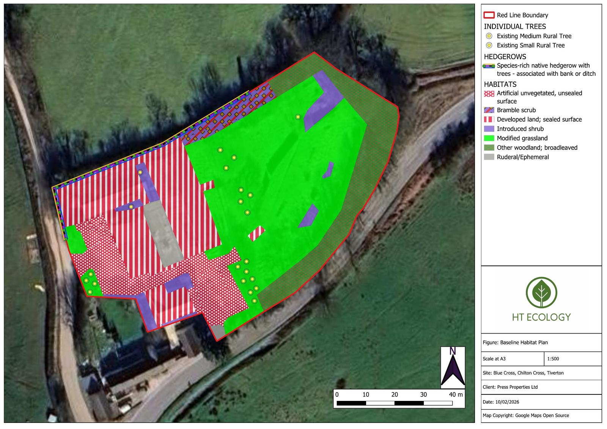Click the 0–40 m scale bar
The width and height of the screenshot is (607, 429).
click(395, 403)
